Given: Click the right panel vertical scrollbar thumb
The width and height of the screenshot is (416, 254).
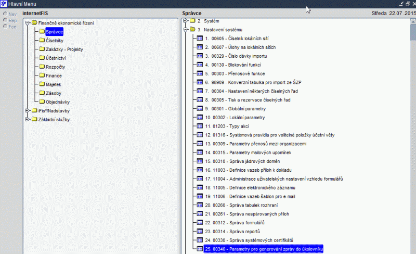Looking at the screenshot, I should [413, 32].
